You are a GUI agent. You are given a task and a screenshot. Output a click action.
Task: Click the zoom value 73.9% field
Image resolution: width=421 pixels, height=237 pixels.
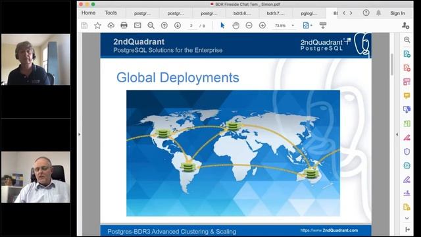pos(280,26)
